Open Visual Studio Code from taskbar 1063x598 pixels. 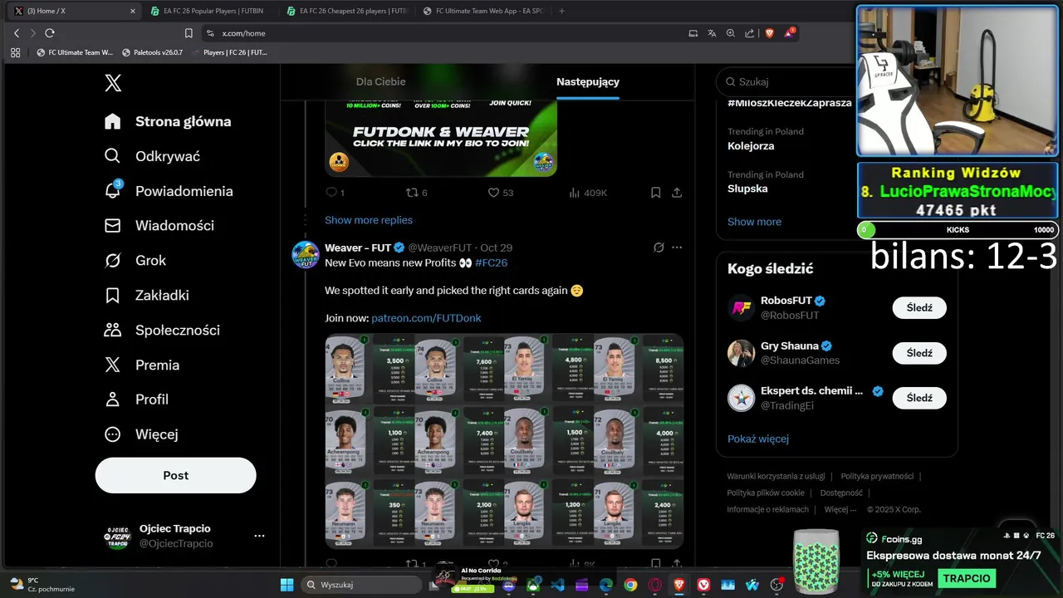[x=557, y=585]
